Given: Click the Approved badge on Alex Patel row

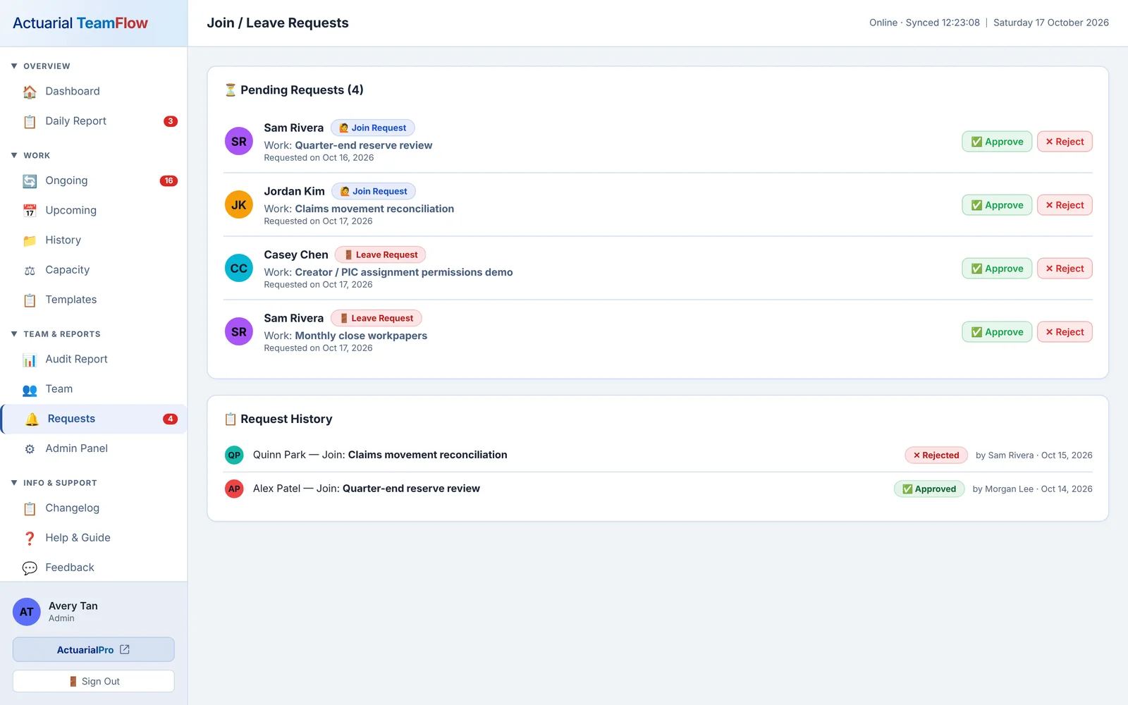Looking at the screenshot, I should [x=929, y=489].
